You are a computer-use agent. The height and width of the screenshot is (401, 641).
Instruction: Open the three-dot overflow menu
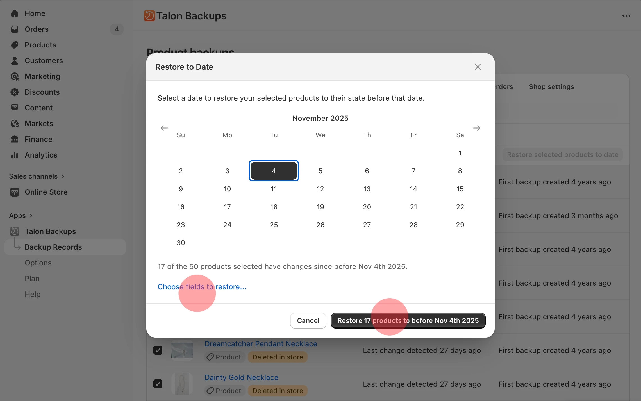(626, 16)
